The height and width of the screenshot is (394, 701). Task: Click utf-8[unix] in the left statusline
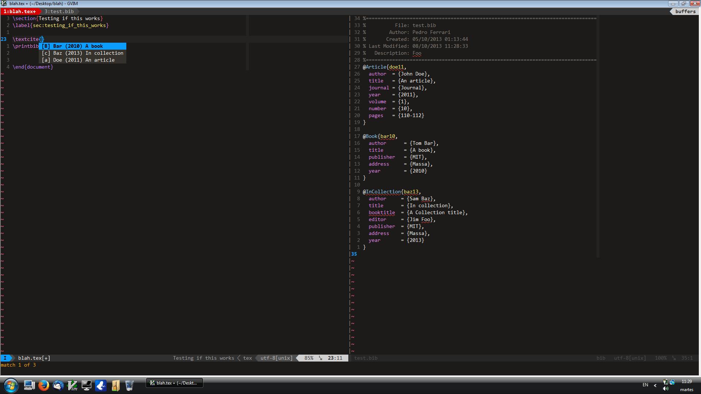pos(276,358)
